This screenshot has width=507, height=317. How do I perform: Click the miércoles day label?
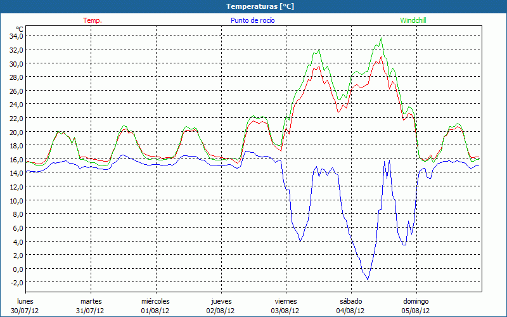pyautogui.click(x=155, y=301)
